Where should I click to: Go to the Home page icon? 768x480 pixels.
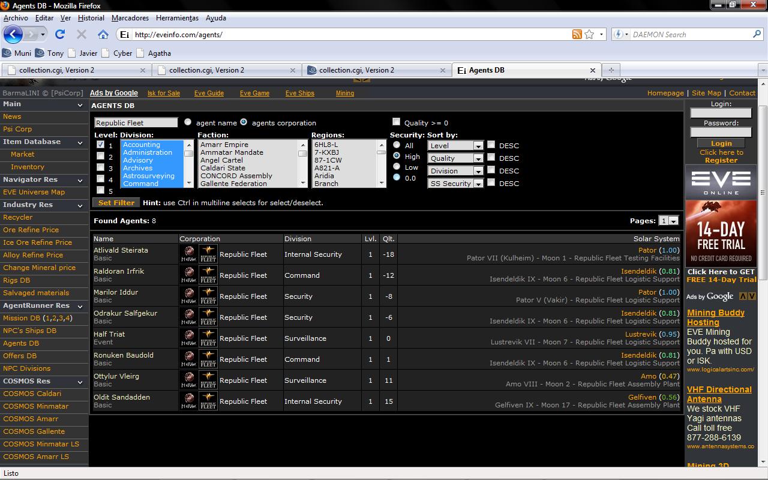[x=103, y=34]
